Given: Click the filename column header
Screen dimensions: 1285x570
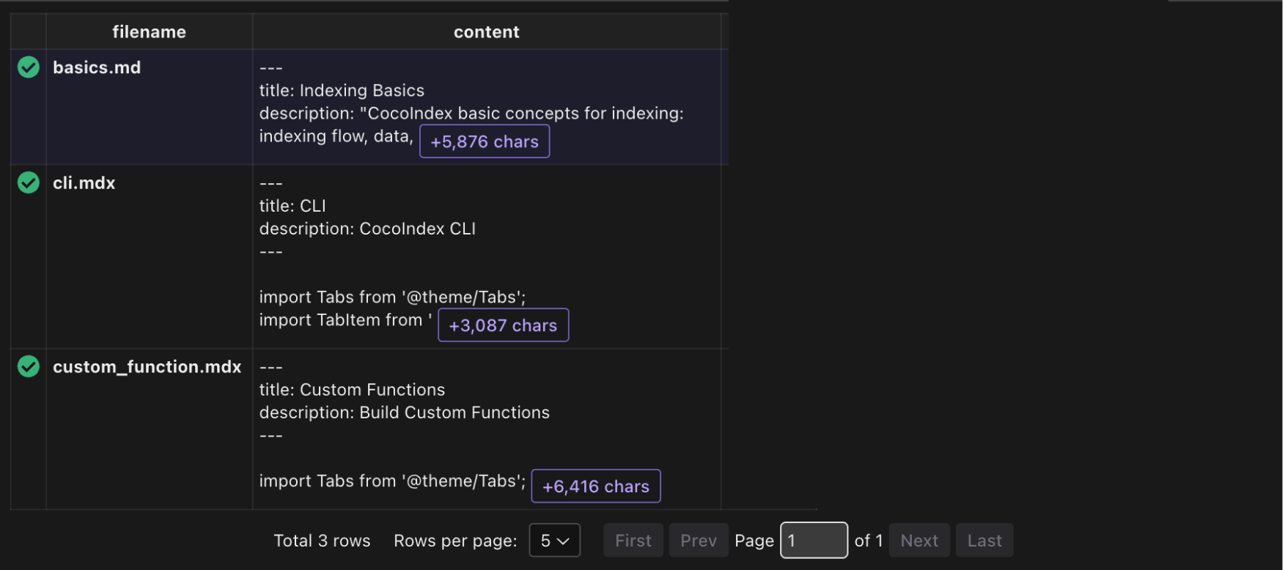Looking at the screenshot, I should pyautogui.click(x=149, y=31).
